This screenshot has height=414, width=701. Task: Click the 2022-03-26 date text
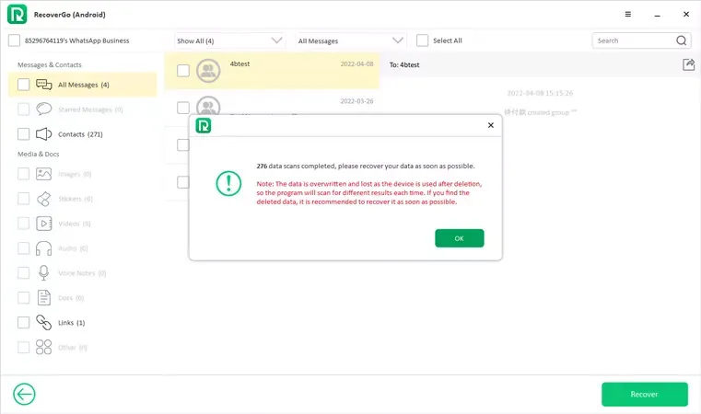pyautogui.click(x=356, y=101)
